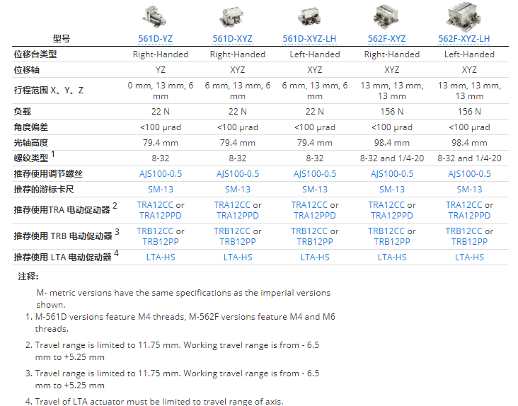Open TRB12CC link in 562F-XYZ-LH column

(464, 231)
